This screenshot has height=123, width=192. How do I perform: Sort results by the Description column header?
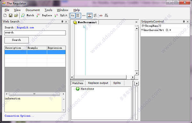[16, 48]
